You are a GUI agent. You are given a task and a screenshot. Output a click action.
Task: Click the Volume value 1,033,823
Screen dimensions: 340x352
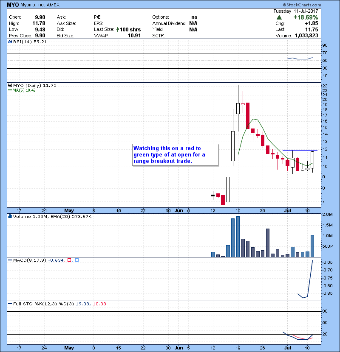tap(306, 36)
